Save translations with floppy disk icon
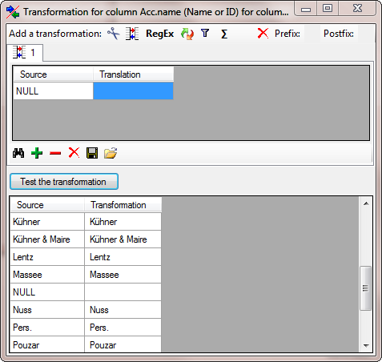The height and width of the screenshot is (362, 382). [x=92, y=153]
